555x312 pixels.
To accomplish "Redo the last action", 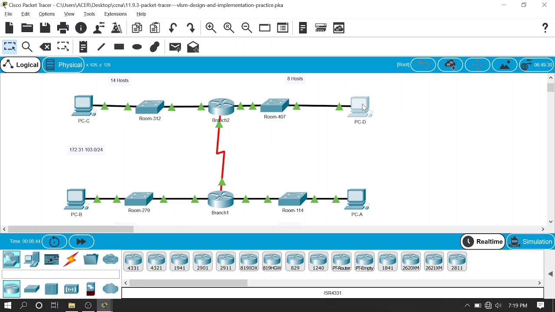I will (x=190, y=28).
